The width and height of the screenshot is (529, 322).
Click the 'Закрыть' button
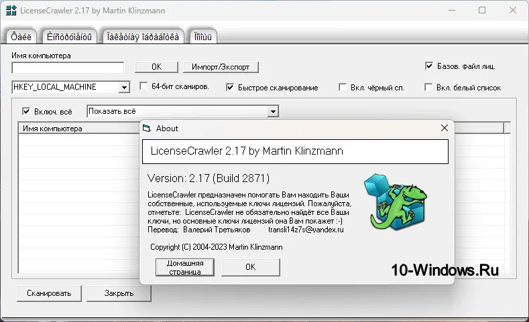[x=119, y=293]
